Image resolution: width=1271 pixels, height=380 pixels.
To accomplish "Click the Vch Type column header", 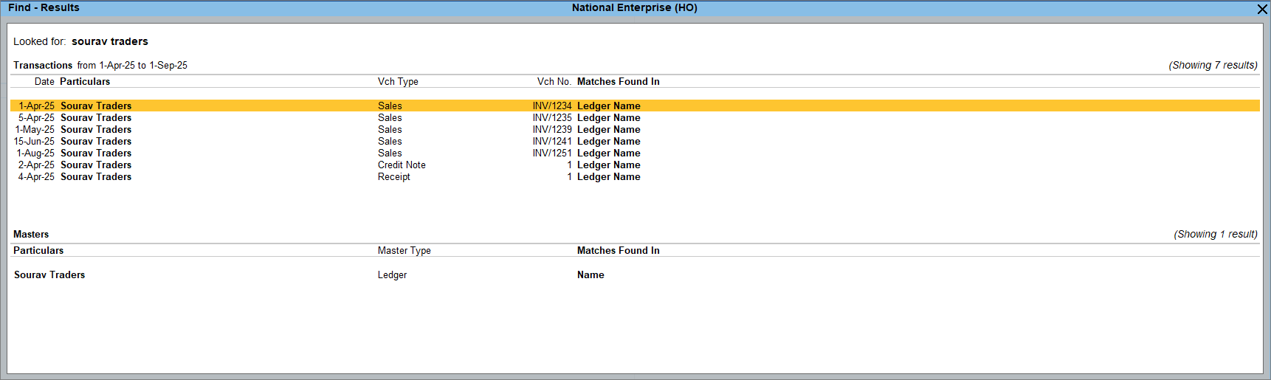I will [398, 81].
